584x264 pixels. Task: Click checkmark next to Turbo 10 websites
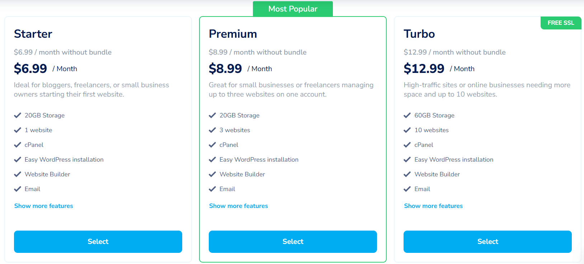click(407, 130)
